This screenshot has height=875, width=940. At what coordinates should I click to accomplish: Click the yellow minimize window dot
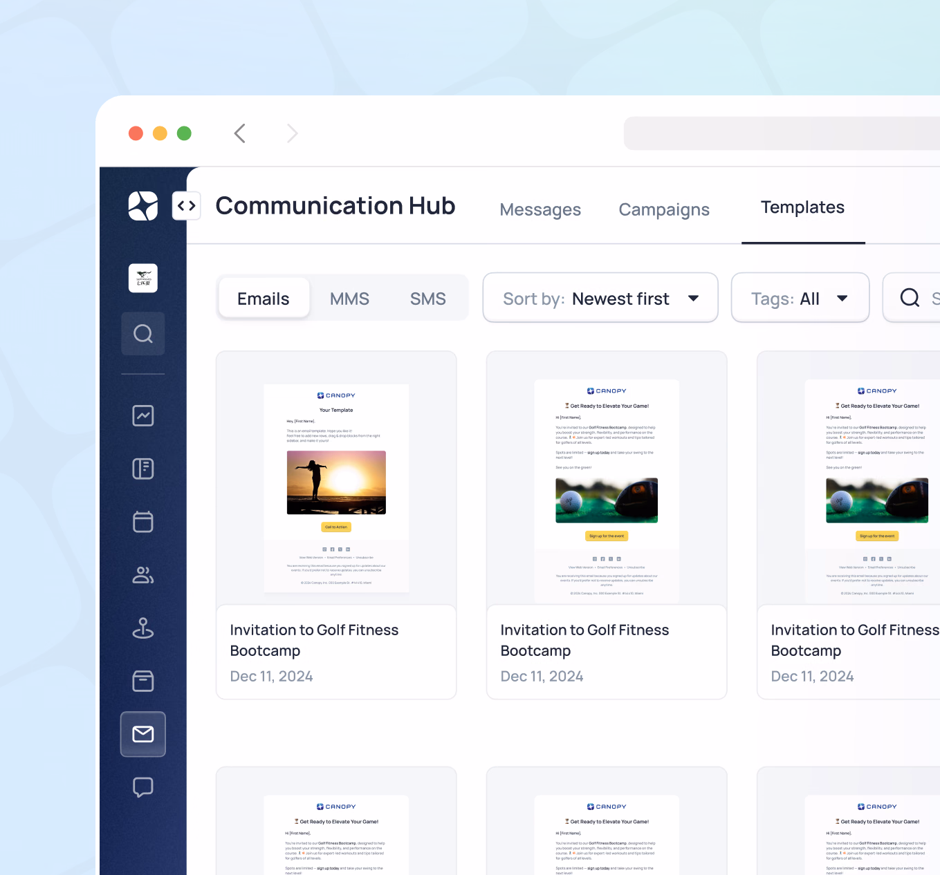[x=160, y=133]
